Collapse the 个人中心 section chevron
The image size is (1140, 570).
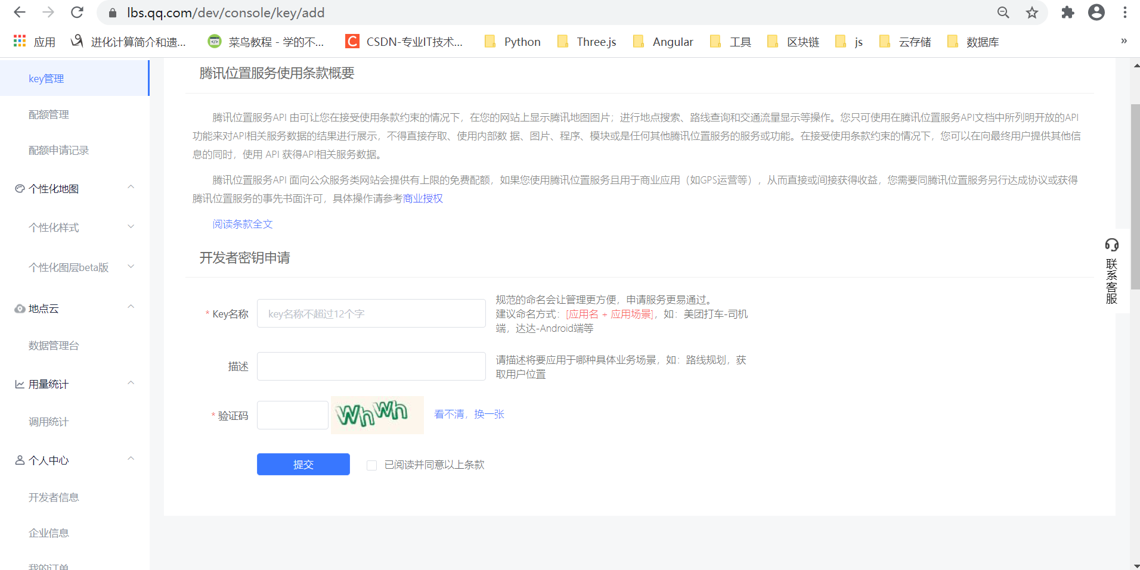131,458
